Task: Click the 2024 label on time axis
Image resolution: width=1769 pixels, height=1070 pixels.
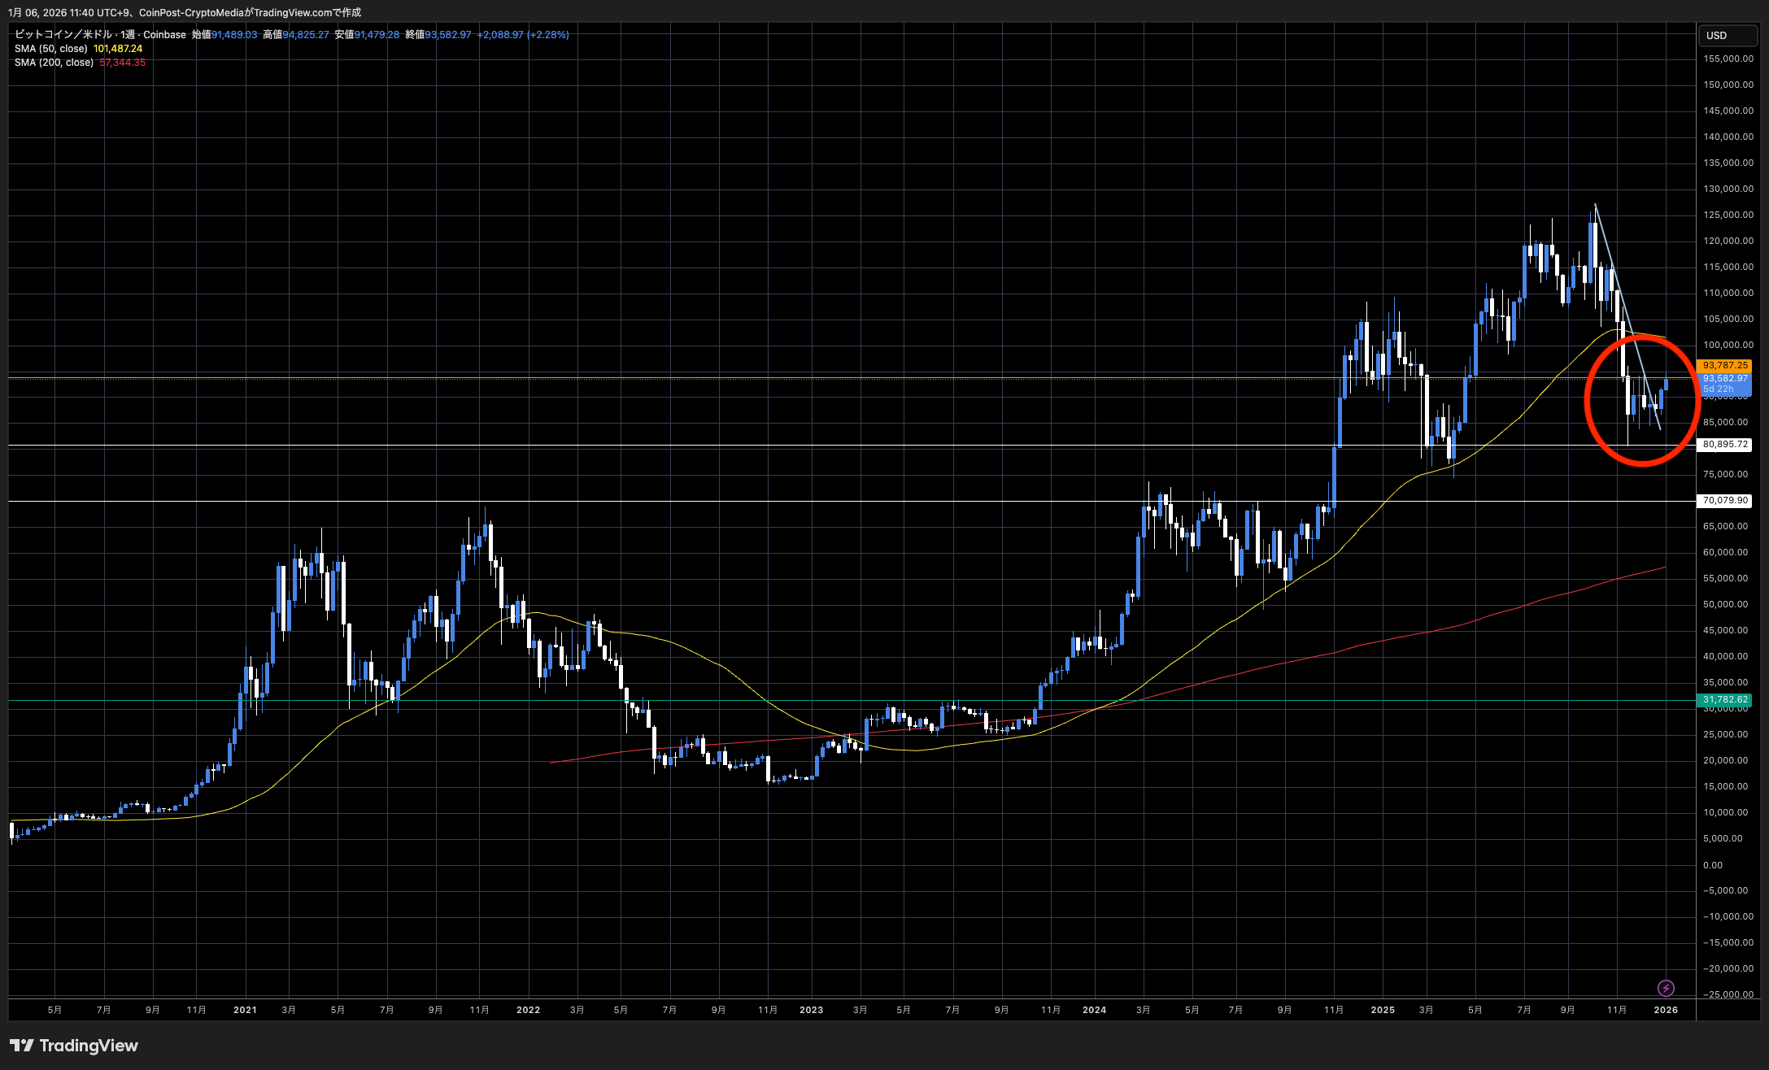Action: pos(1094,1010)
